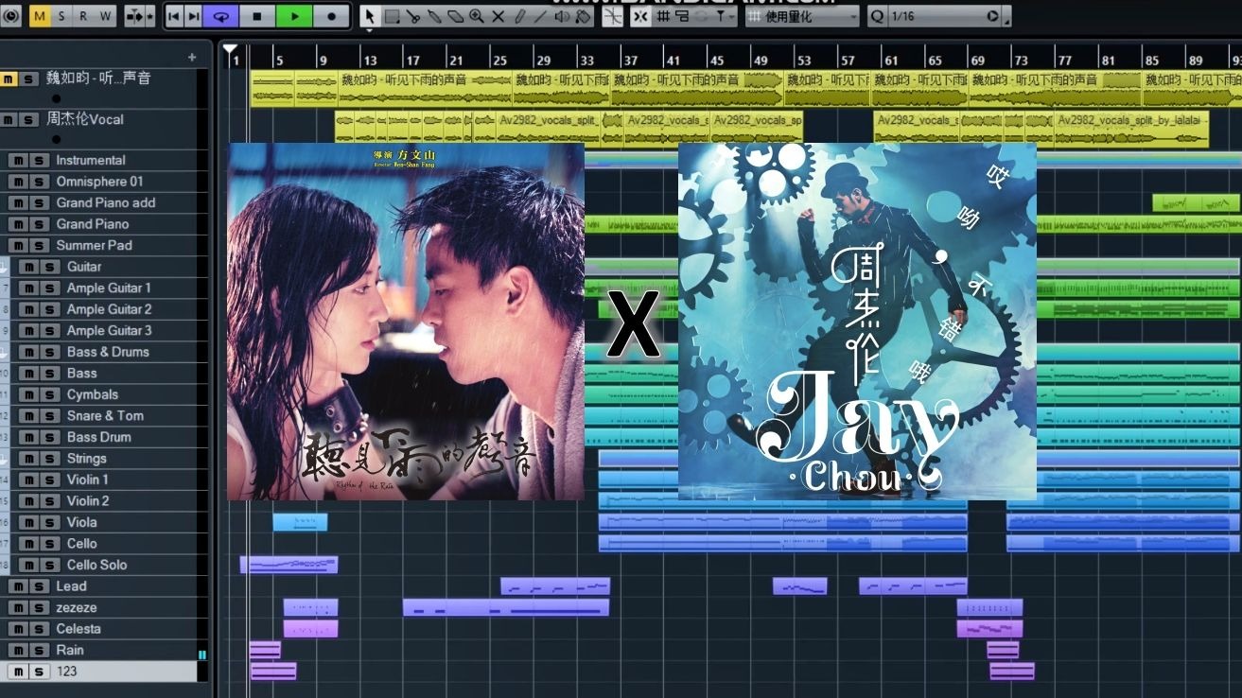Viewport: 1242px width, 698px height.
Task: Select the Strings folder track name
Action: [x=86, y=459]
